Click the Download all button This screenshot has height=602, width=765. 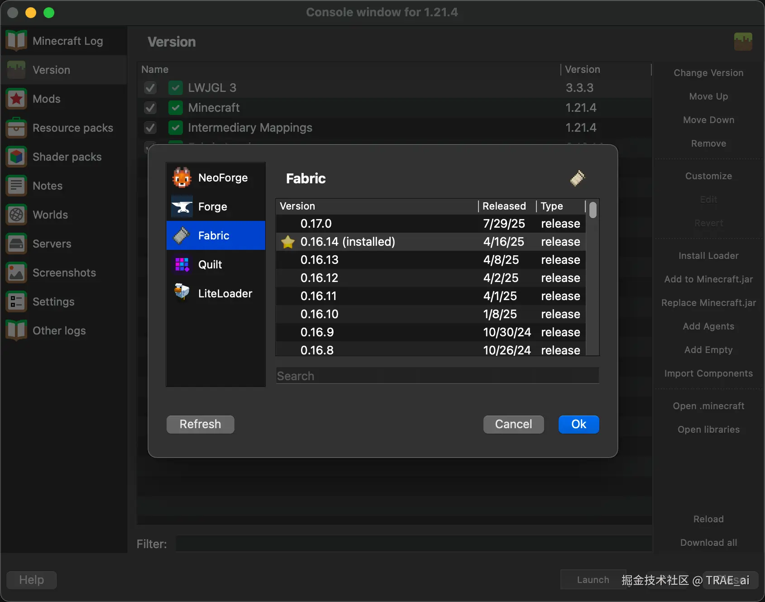click(708, 543)
